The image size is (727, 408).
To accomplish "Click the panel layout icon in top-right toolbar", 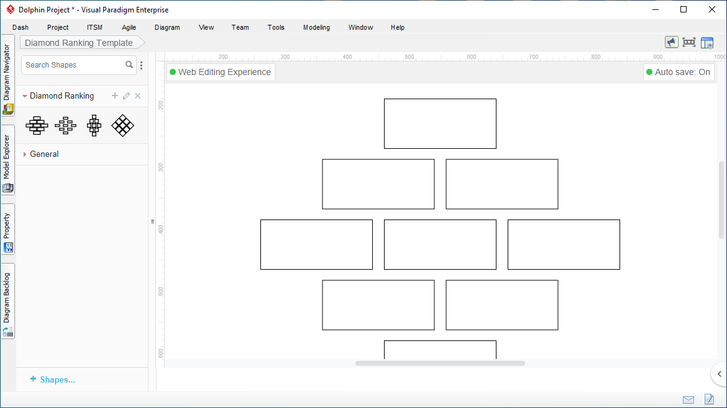I will click(x=707, y=43).
